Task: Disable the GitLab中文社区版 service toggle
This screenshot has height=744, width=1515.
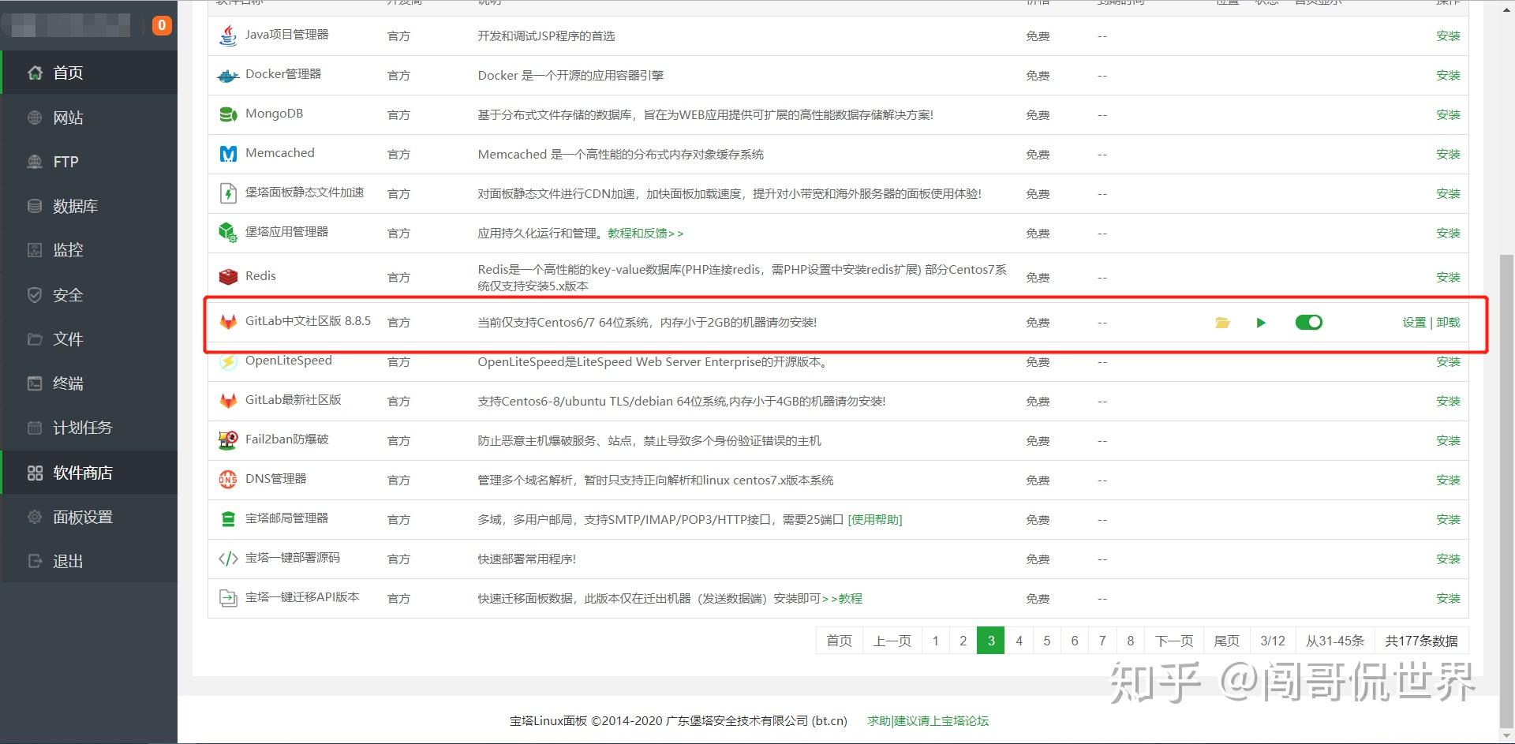Action: (1308, 322)
